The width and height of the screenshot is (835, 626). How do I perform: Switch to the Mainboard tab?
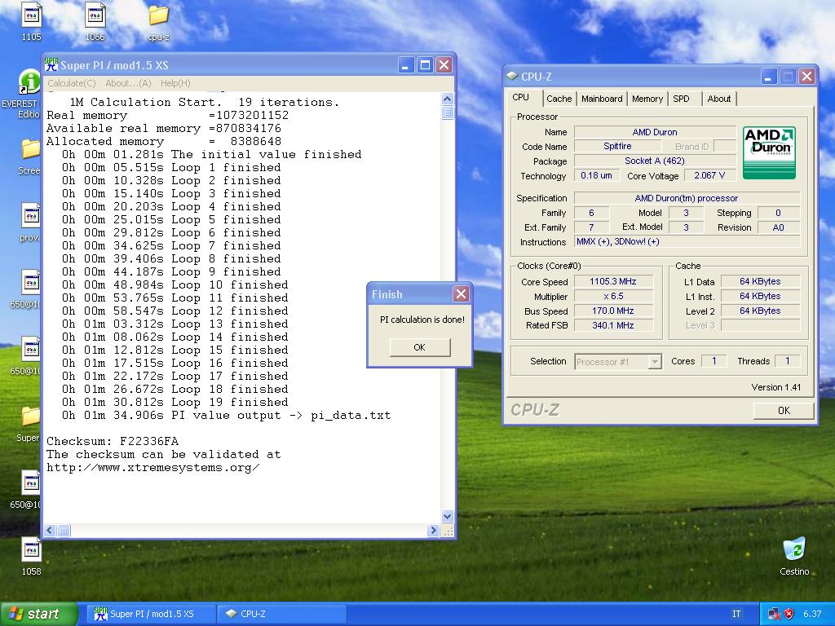click(x=602, y=99)
